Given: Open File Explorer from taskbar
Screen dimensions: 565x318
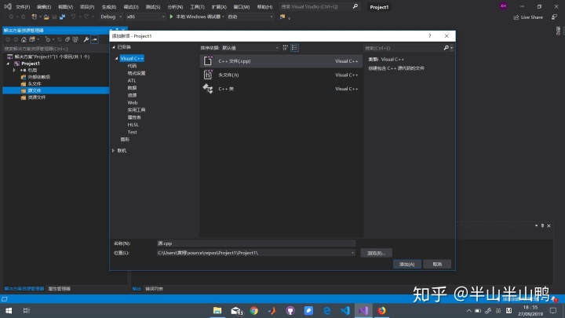Looking at the screenshot, I should click(217, 310).
